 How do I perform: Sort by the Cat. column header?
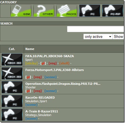(12, 49)
